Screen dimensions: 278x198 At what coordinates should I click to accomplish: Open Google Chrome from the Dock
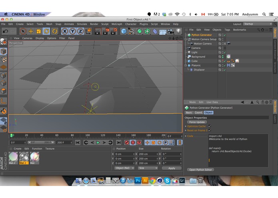click(152, 181)
